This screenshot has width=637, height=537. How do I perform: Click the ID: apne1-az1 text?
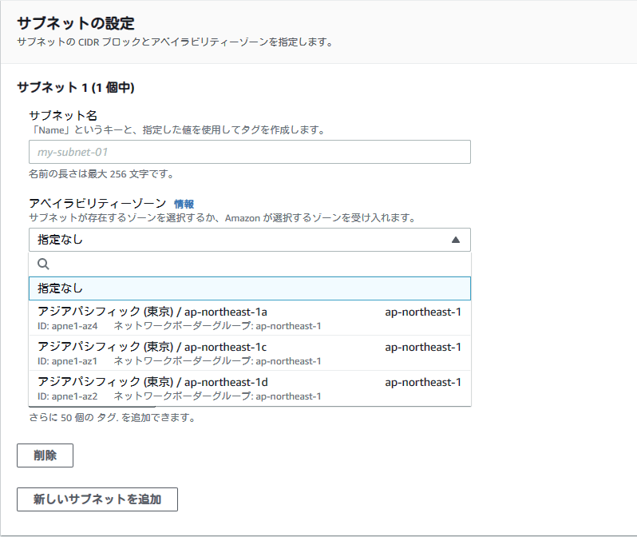point(67,361)
